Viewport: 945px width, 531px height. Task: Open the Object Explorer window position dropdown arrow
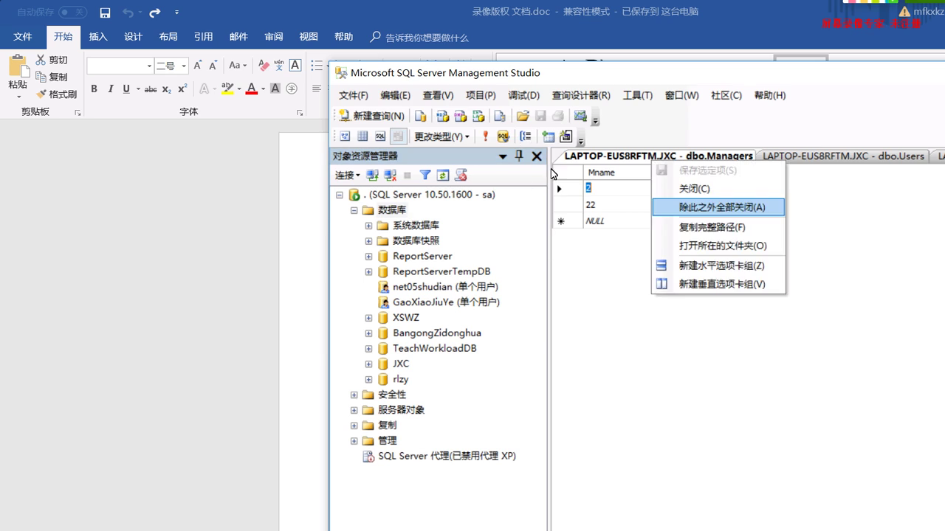pyautogui.click(x=503, y=156)
